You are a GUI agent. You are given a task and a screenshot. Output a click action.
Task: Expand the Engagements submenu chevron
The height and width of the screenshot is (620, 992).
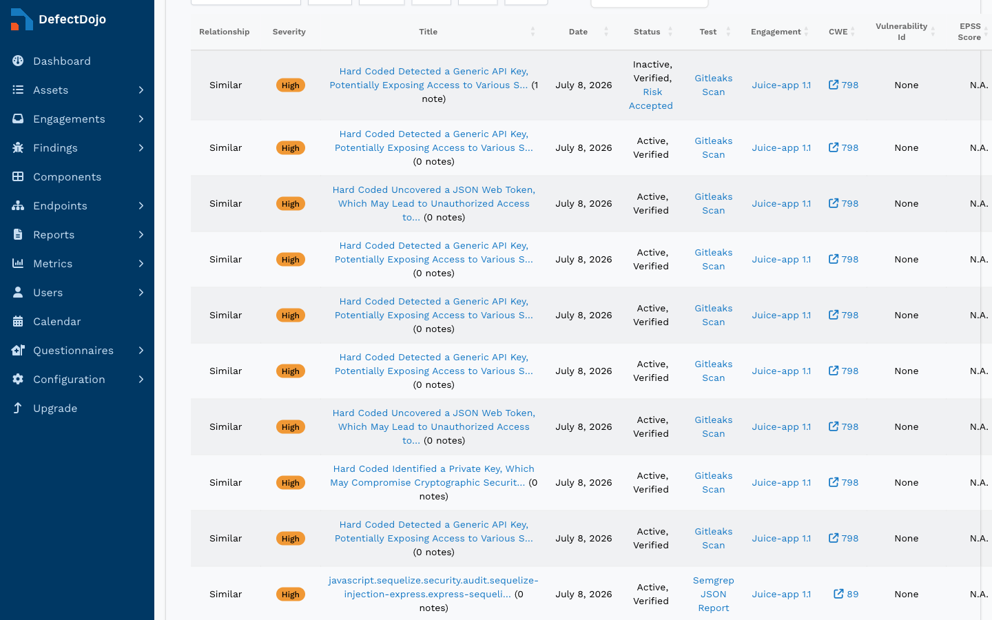click(x=141, y=118)
